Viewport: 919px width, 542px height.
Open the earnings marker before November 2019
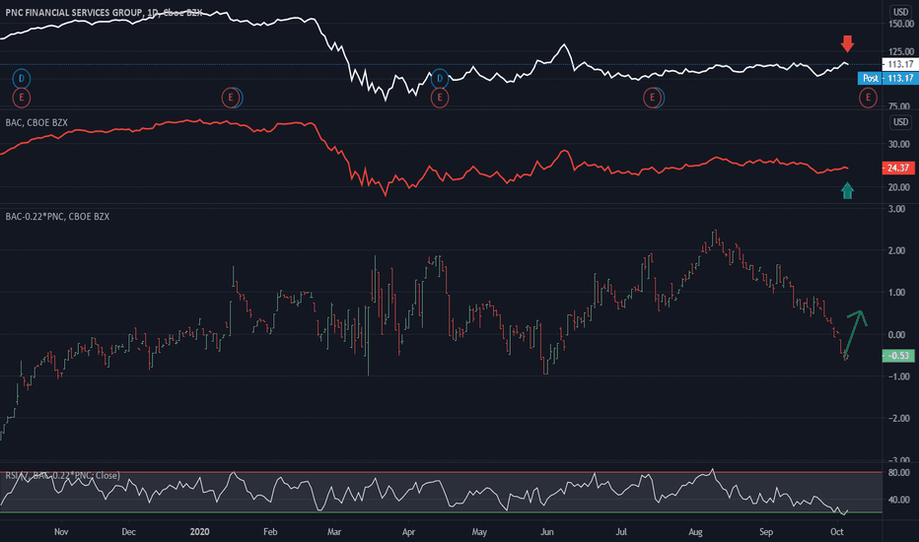click(x=21, y=98)
